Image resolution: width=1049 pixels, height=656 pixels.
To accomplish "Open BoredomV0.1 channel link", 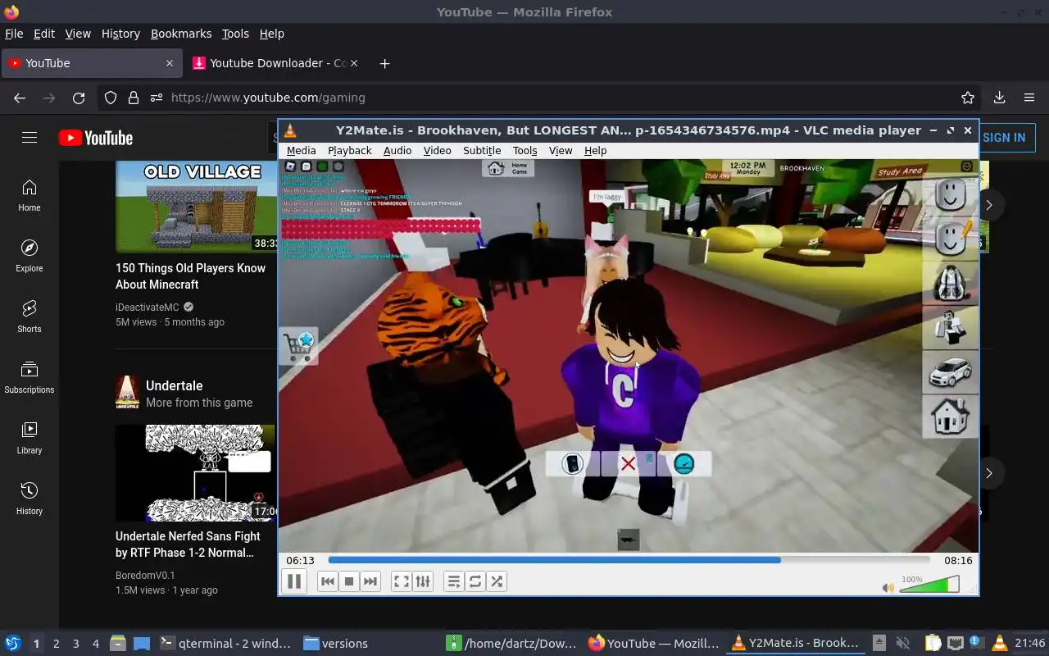I will coord(145,576).
